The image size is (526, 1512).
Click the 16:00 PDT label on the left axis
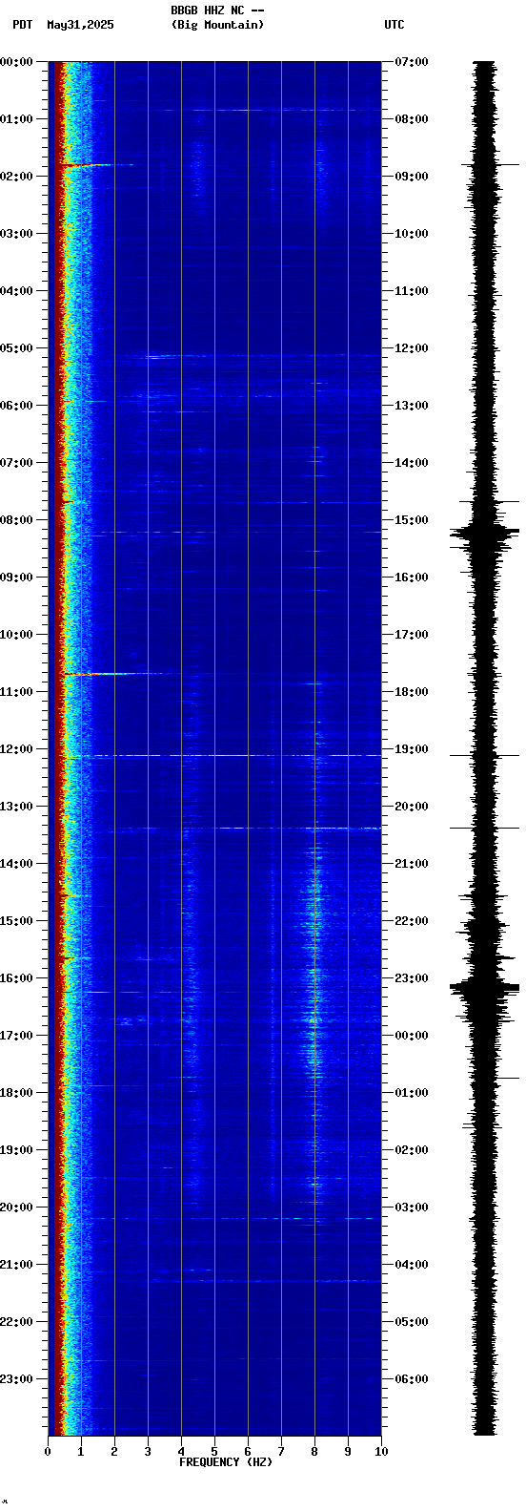pyautogui.click(x=16, y=978)
